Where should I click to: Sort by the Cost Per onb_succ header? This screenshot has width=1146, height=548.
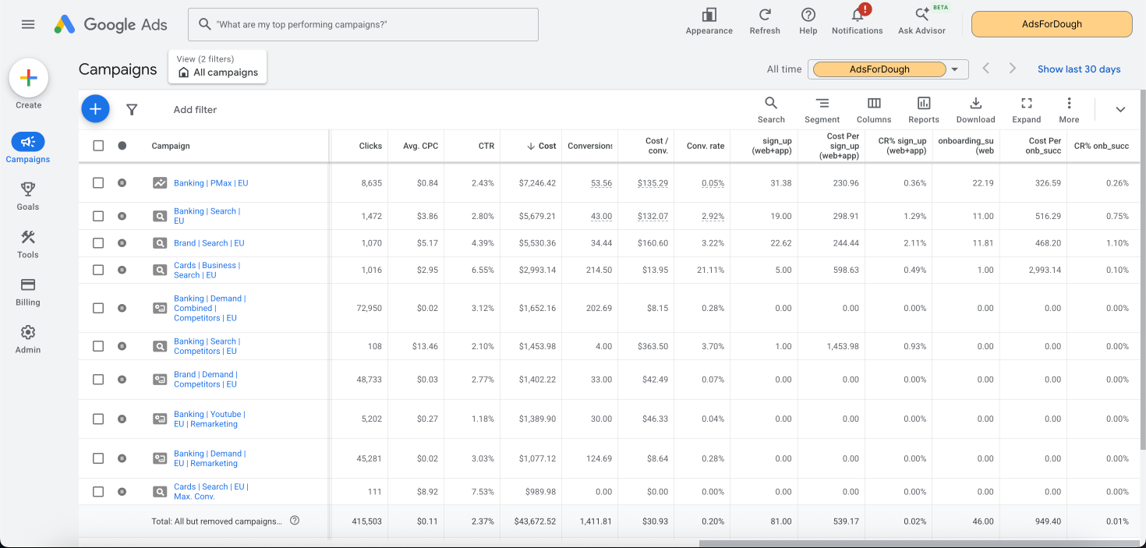(1045, 146)
